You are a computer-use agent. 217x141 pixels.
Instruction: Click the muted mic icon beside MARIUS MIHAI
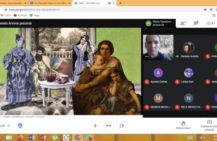pos(147,107)
